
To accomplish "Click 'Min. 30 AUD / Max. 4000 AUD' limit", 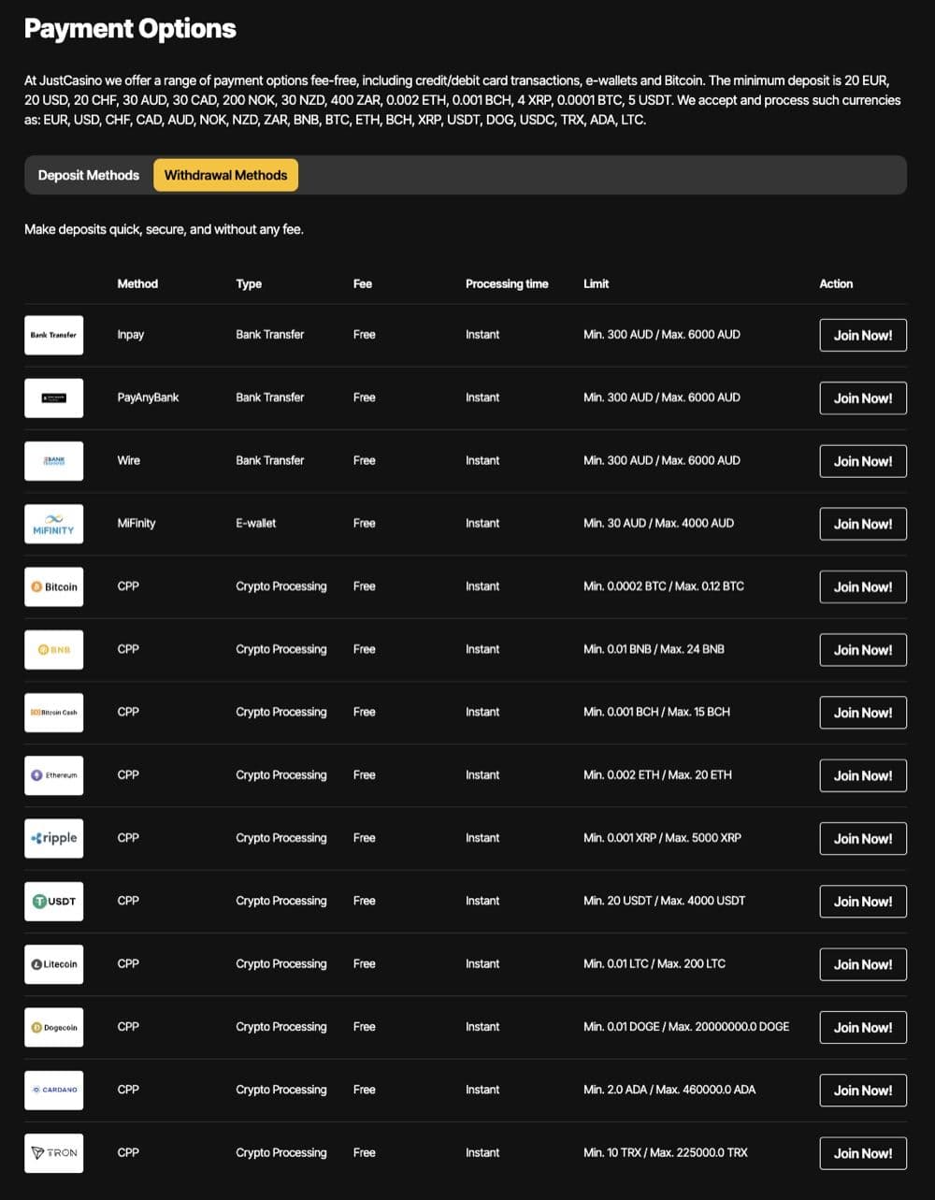I will tap(658, 523).
